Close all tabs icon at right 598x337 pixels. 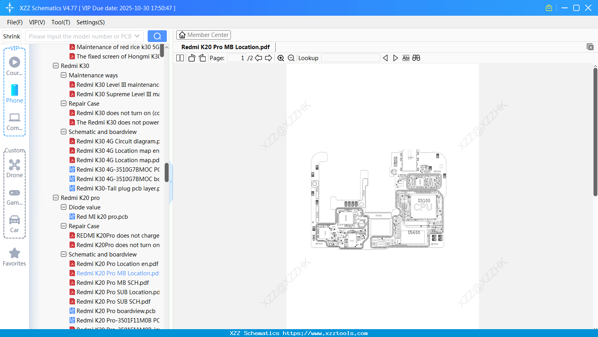(x=590, y=47)
